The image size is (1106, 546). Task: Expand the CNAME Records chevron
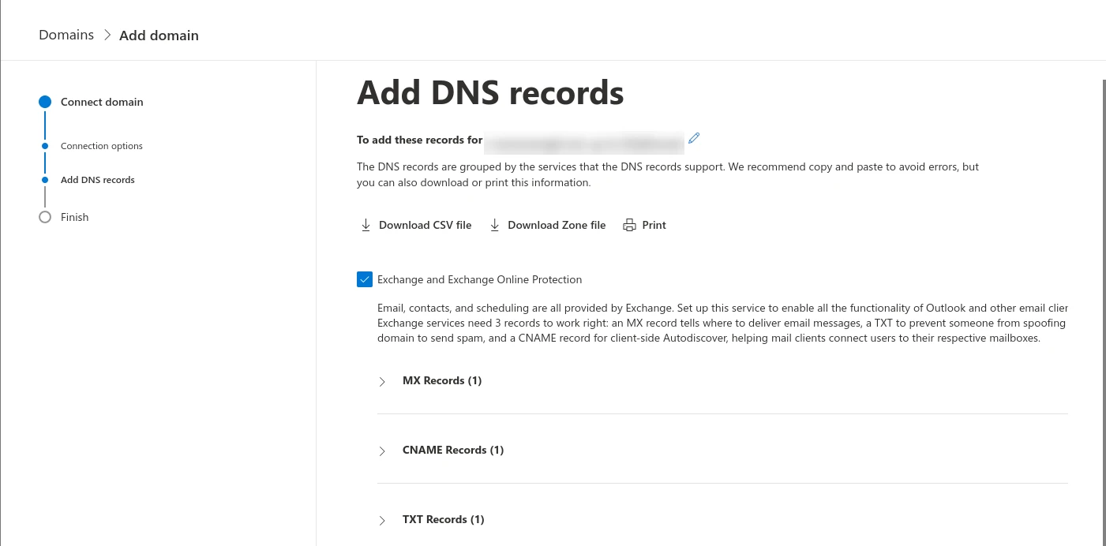pos(382,451)
